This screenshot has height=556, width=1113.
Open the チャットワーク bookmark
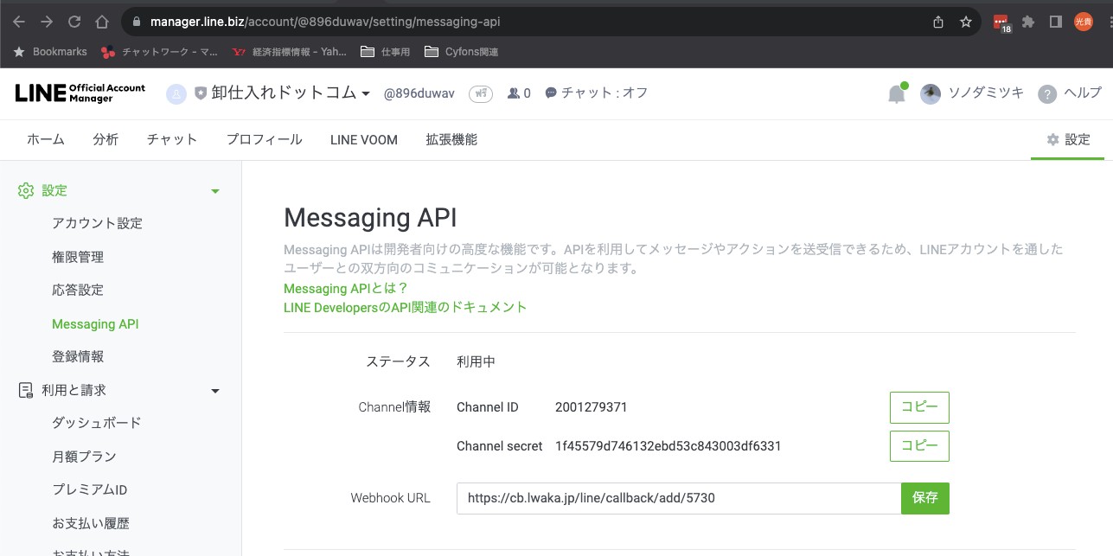point(160,52)
